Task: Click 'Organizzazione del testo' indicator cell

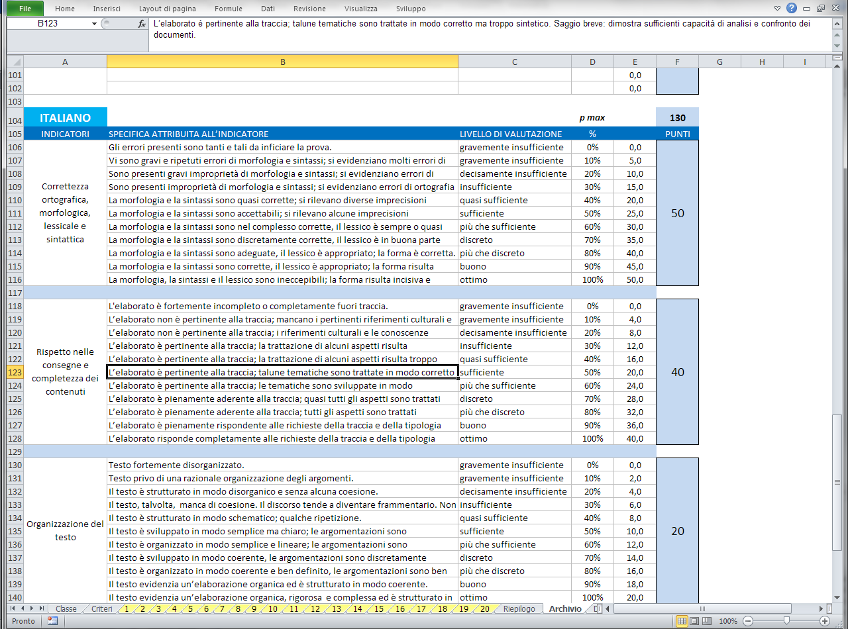Action: (x=65, y=531)
